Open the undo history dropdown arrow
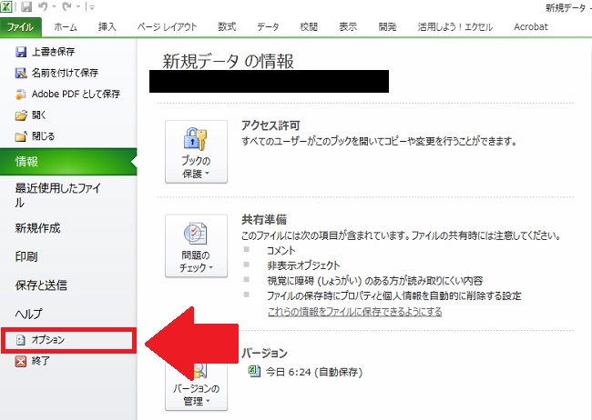 (54, 6)
